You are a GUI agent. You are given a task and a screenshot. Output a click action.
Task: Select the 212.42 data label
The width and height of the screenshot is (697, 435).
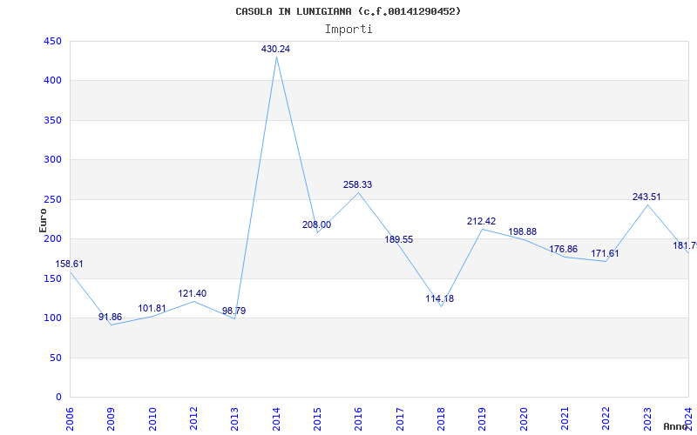482,222
